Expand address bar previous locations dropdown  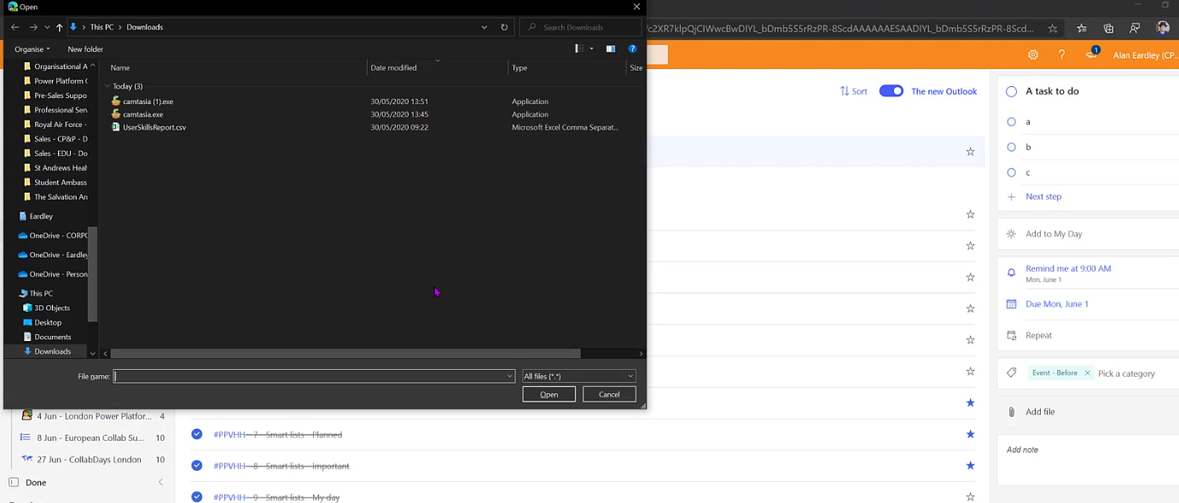click(485, 27)
